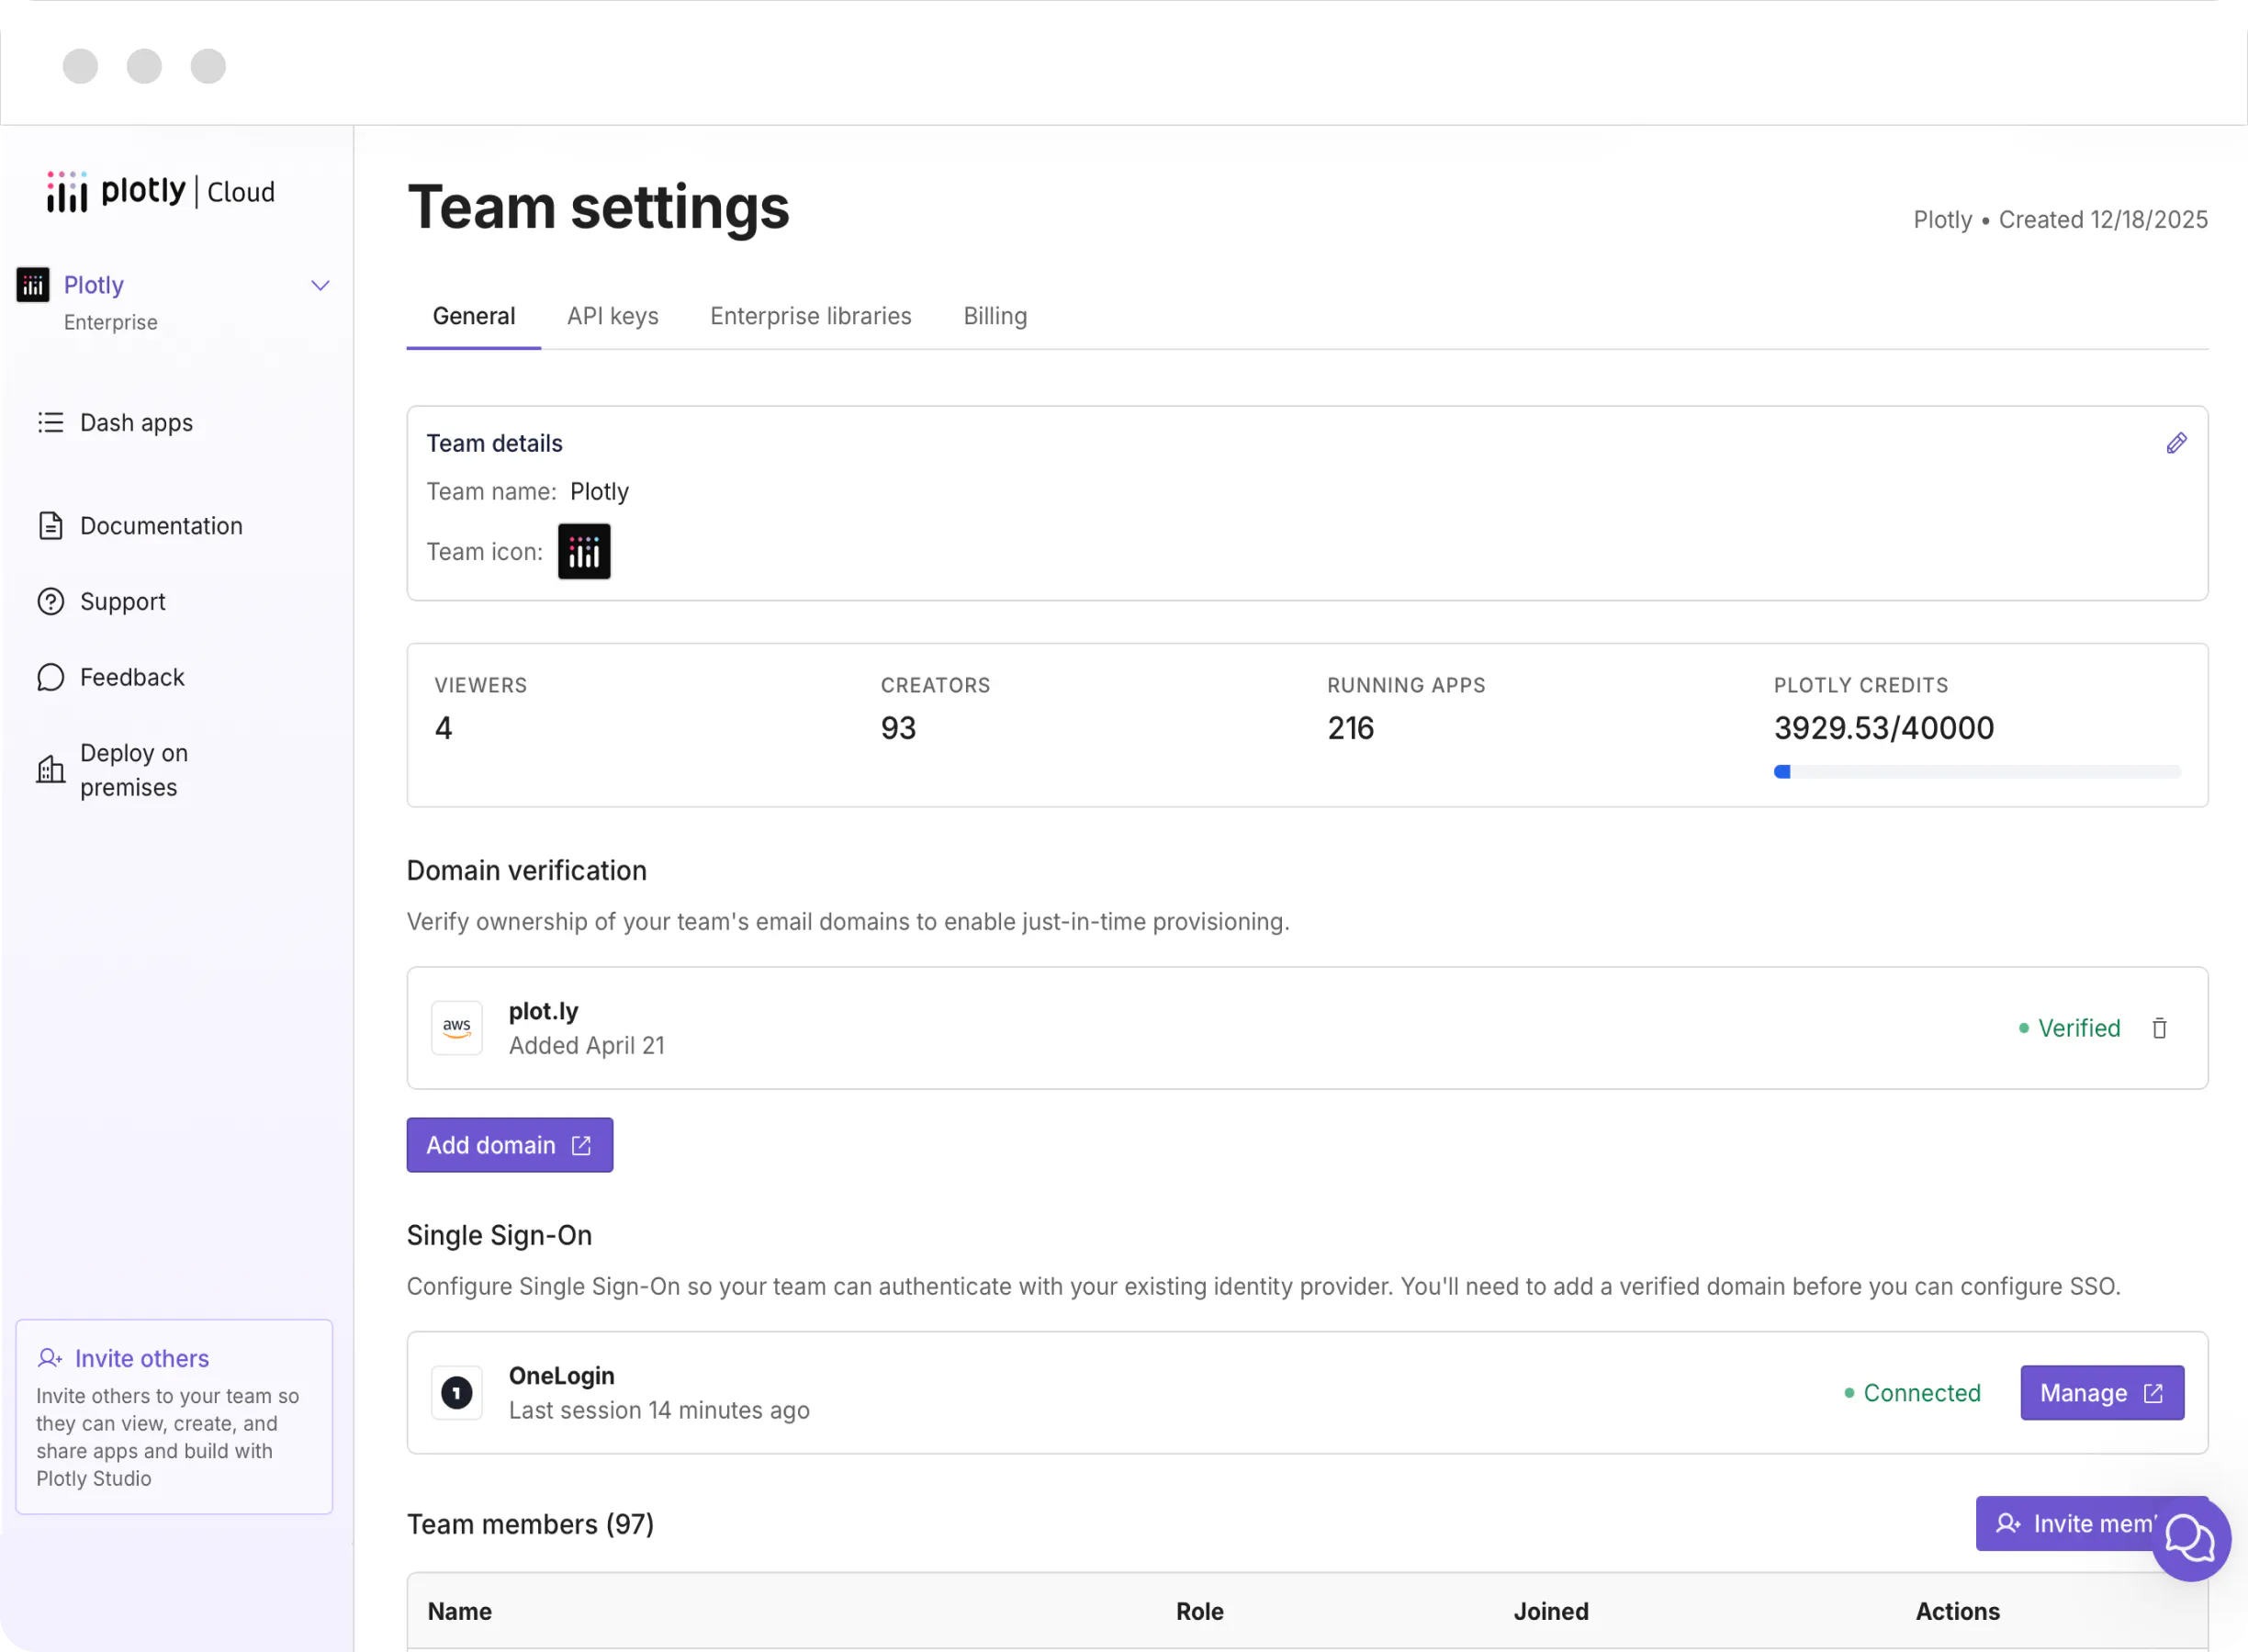Open Deploy on premises page
2248x1652 pixels.
(134, 770)
